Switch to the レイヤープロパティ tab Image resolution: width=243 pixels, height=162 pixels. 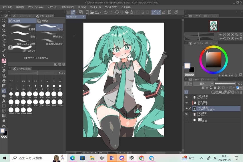[210, 79]
